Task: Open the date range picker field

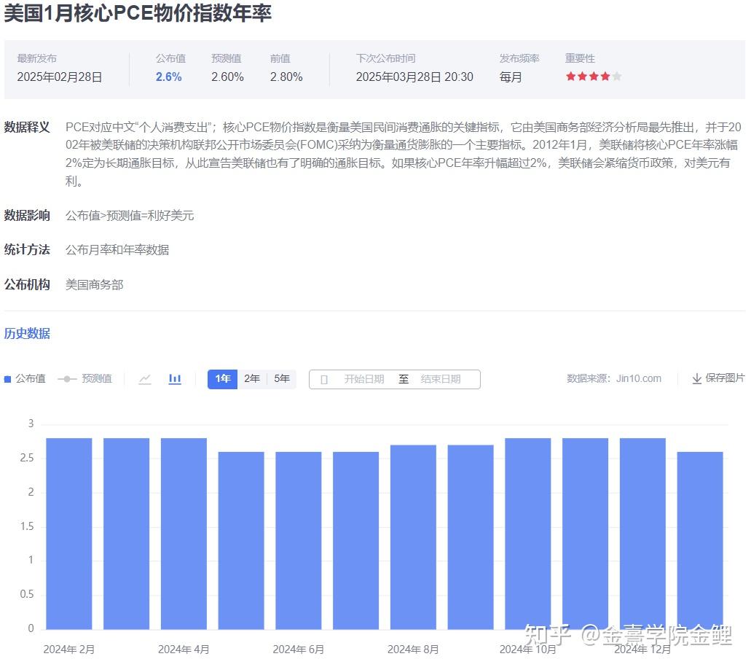Action: 394,379
